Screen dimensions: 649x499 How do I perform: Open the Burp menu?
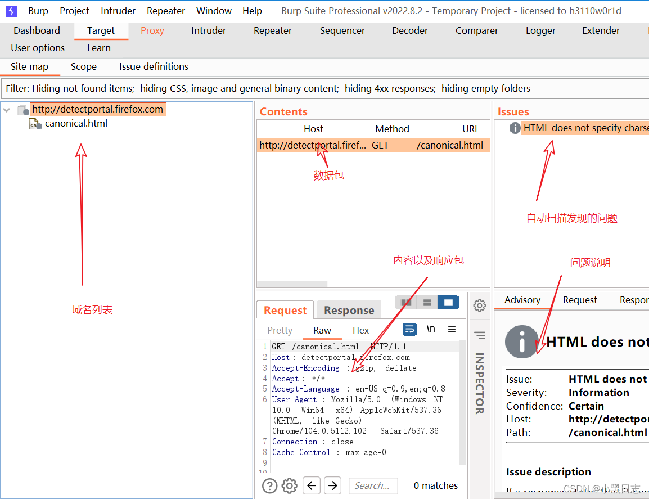click(x=38, y=11)
